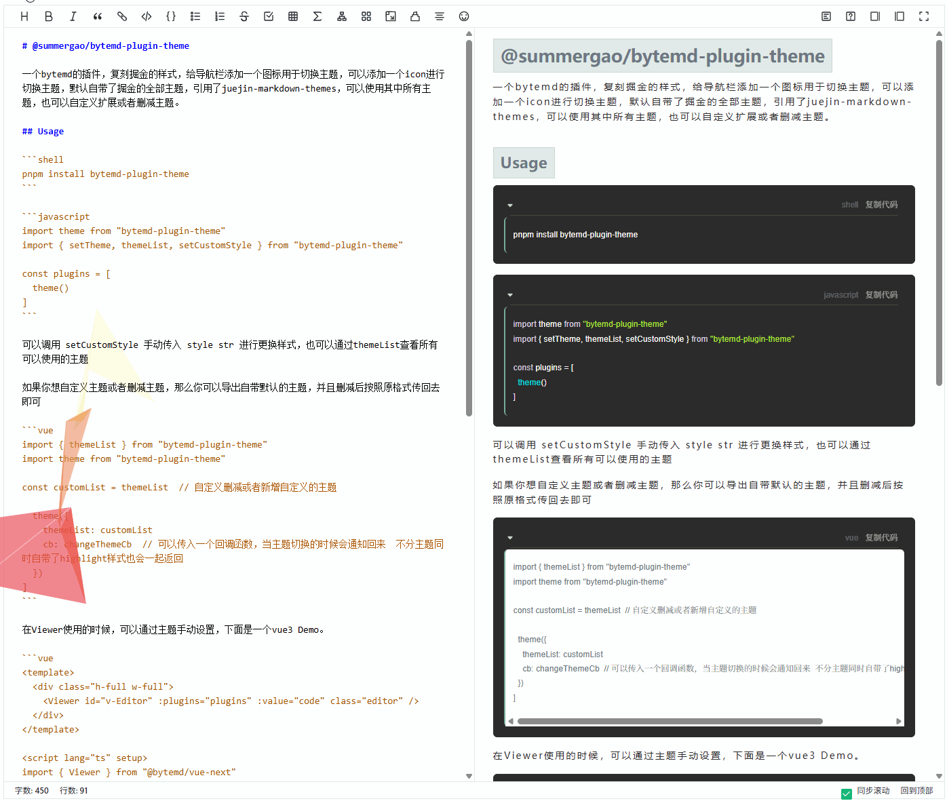Collapse the vue code block arrow
Image resolution: width=947 pixels, height=801 pixels.
(x=510, y=538)
